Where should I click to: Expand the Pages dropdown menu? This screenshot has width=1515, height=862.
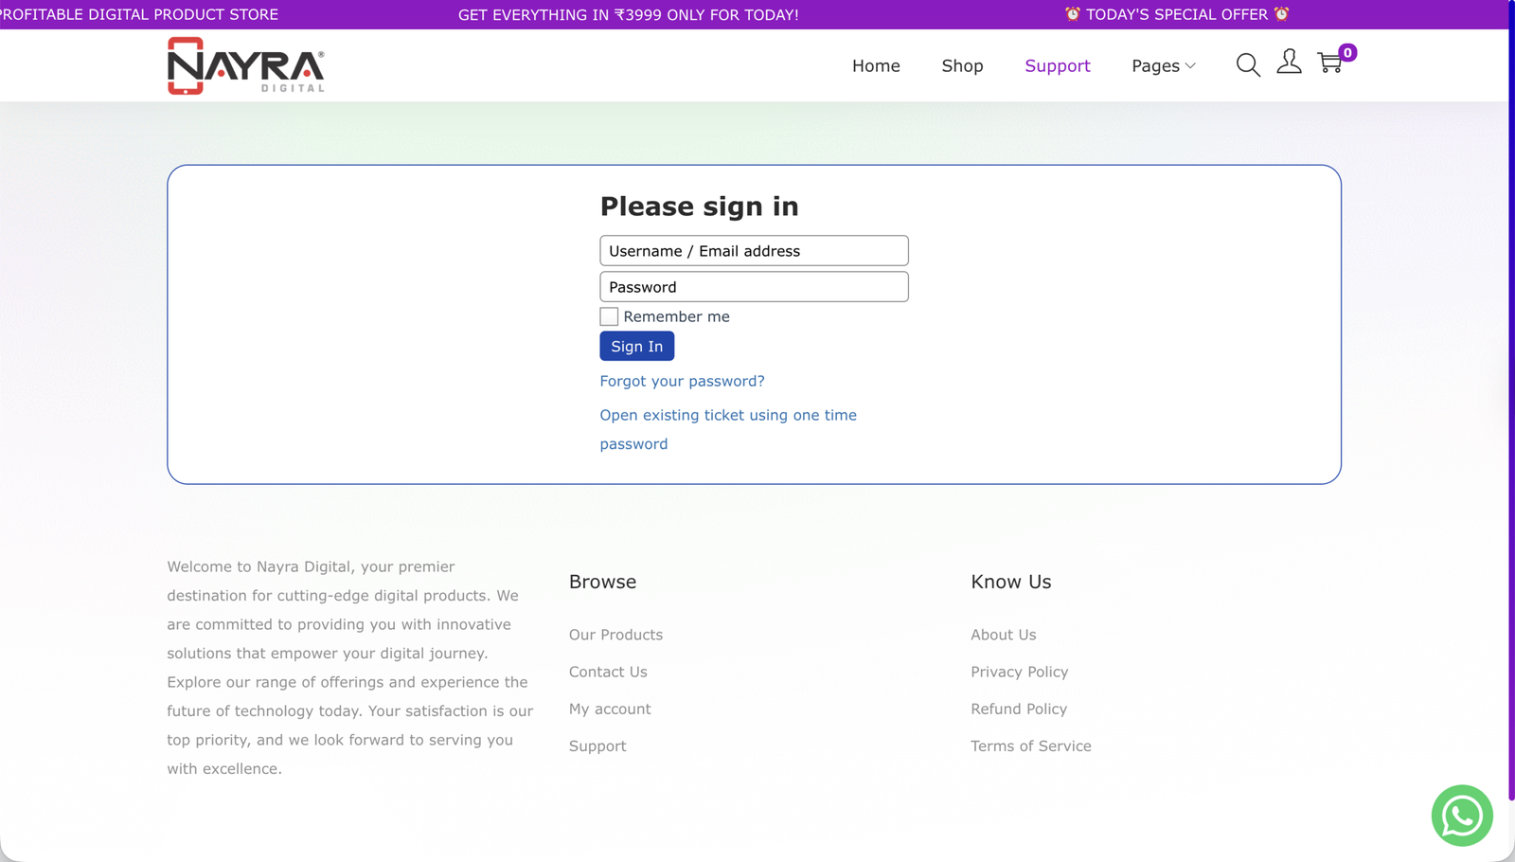coord(1163,65)
